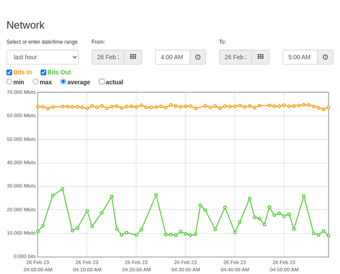Click the Bits In orange label
Viewport: 340px width, 274px height.
tap(22, 72)
